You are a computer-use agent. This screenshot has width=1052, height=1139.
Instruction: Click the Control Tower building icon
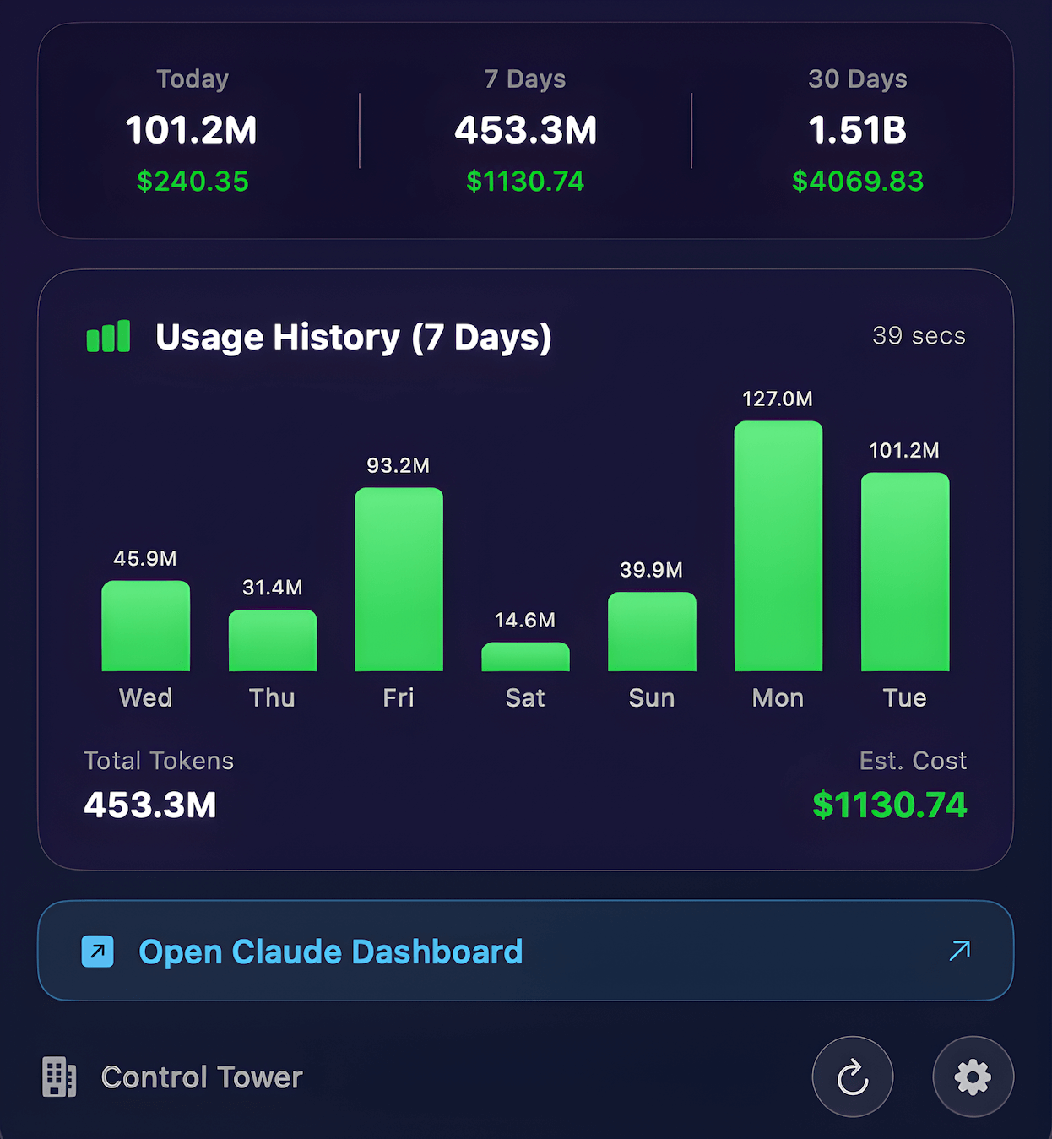click(60, 1077)
